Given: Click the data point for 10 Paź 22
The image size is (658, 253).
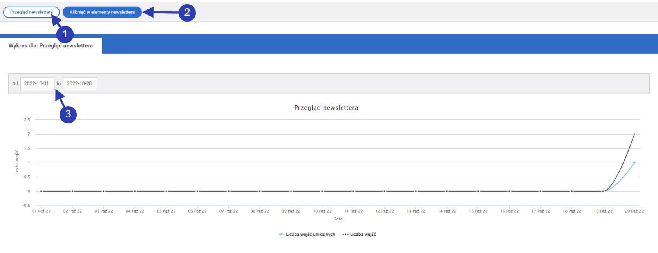Looking at the screenshot, I should (322, 191).
